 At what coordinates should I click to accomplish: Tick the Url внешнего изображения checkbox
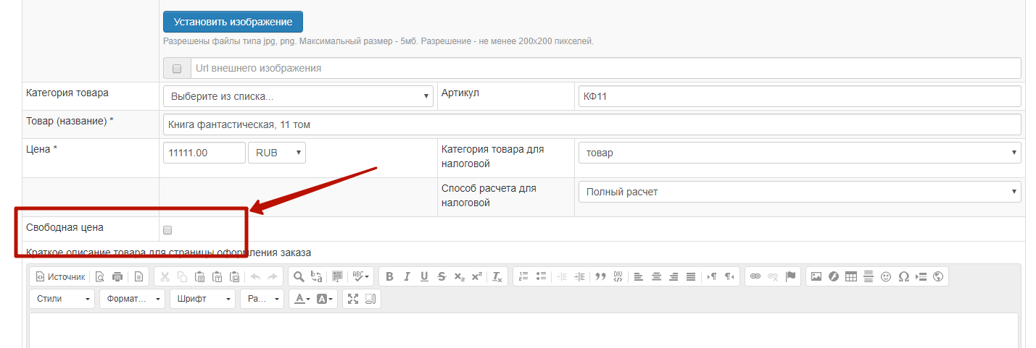[x=177, y=69]
